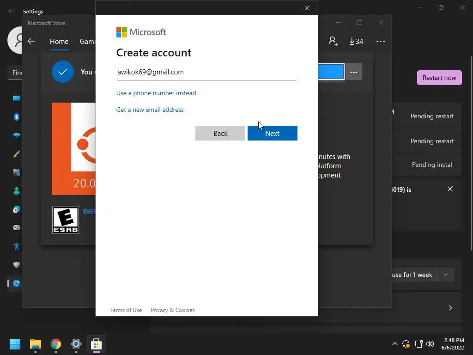Click Microsoft Store taskbar icon
This screenshot has height=355, width=473.
coord(96,344)
